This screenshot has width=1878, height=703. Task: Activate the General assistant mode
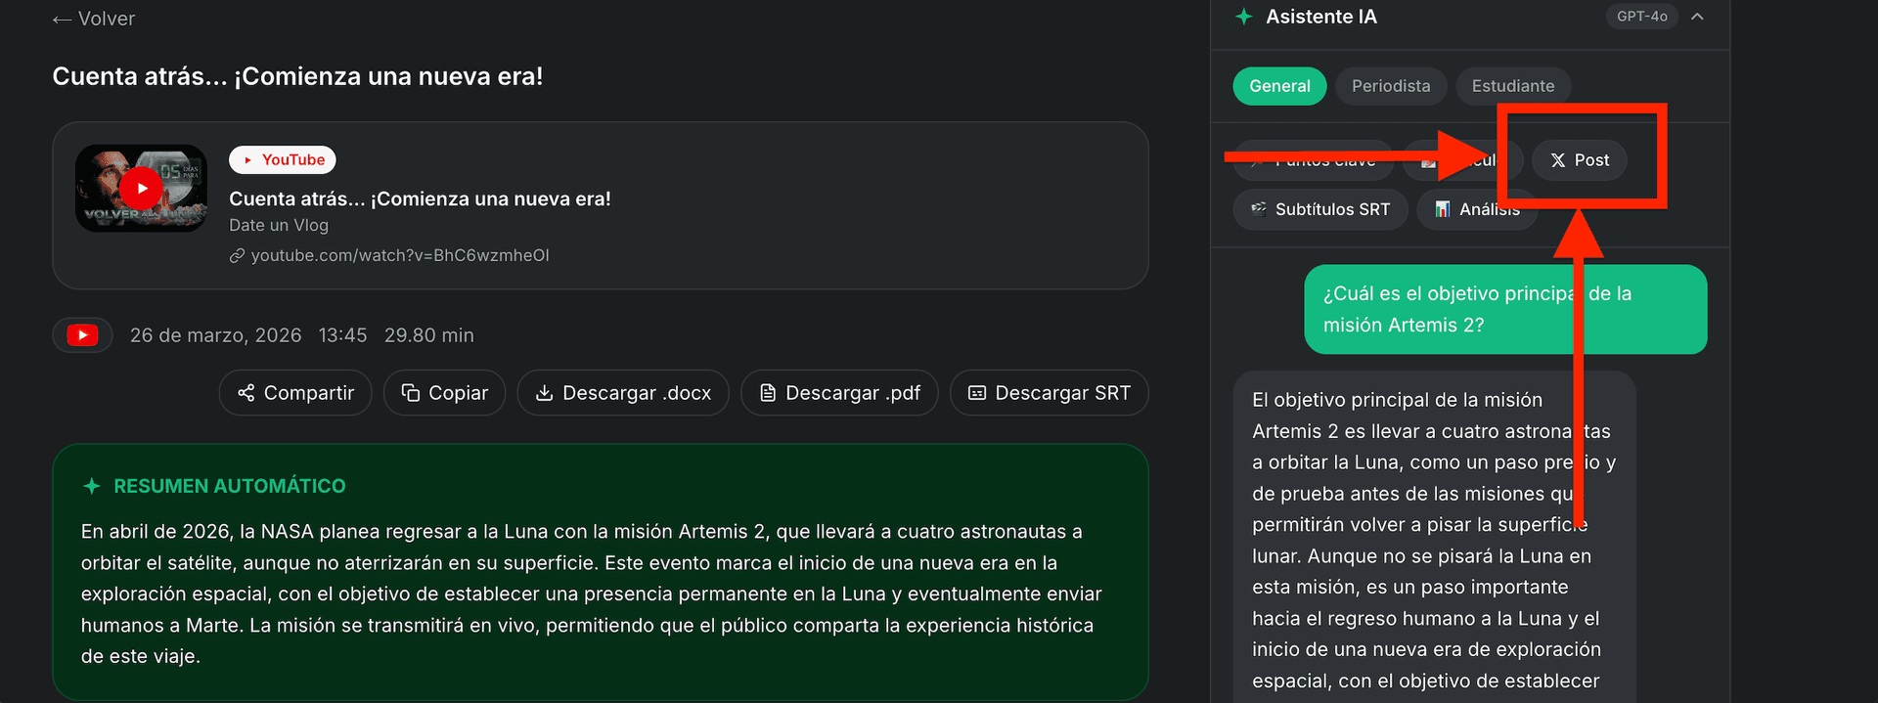click(x=1279, y=86)
